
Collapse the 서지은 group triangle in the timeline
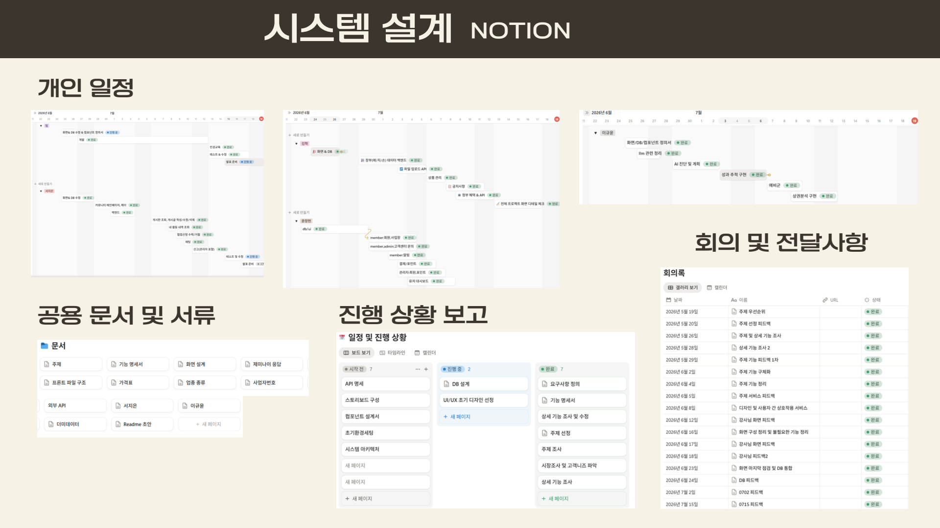pos(41,191)
